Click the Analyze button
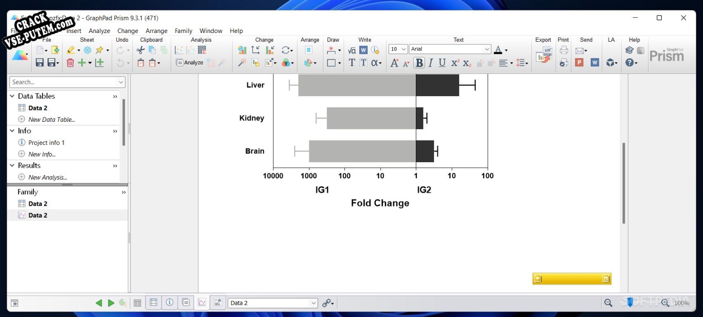This screenshot has height=317, width=703. pos(189,63)
